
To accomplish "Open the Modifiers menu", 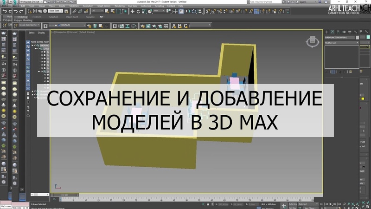I will pyautogui.click(x=74, y=6).
